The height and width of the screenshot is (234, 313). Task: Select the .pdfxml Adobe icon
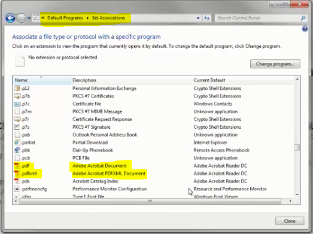click(x=17, y=174)
